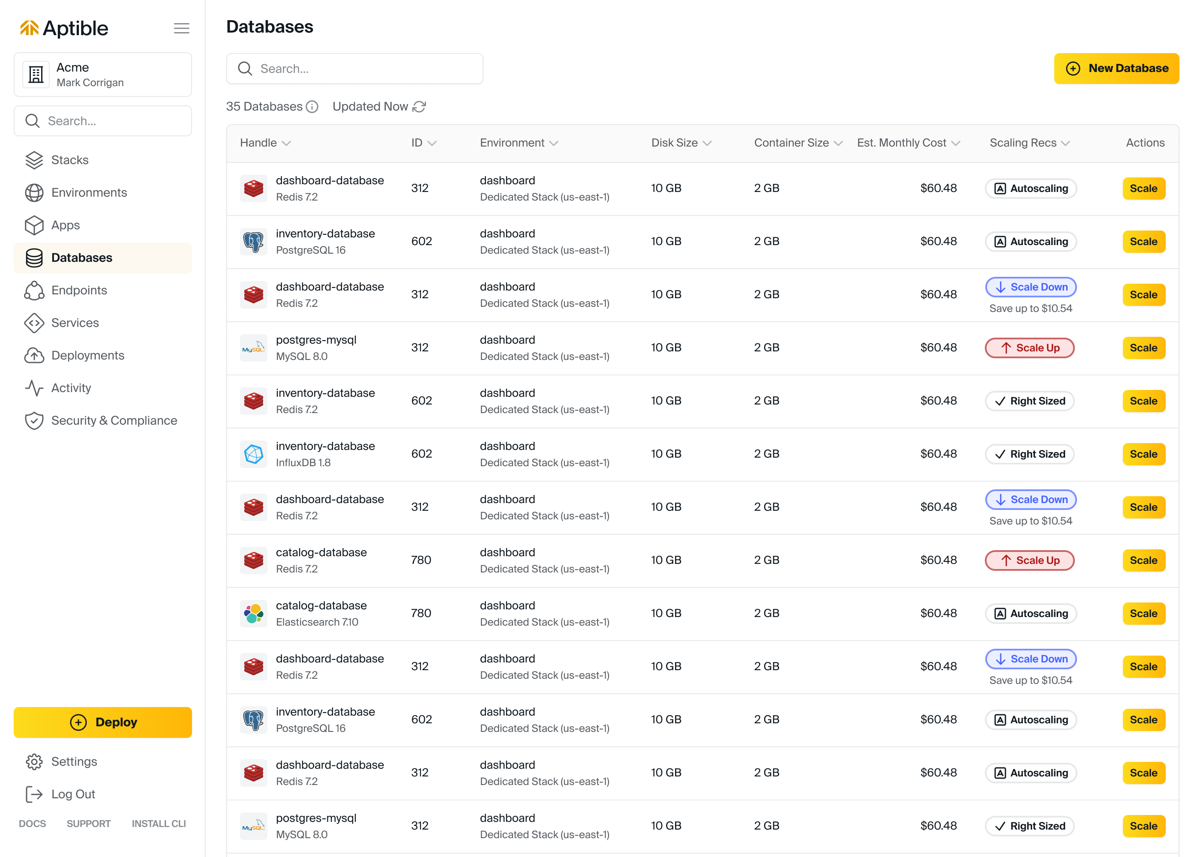The image size is (1200, 857).
Task: Click the New Database button
Action: coord(1116,69)
